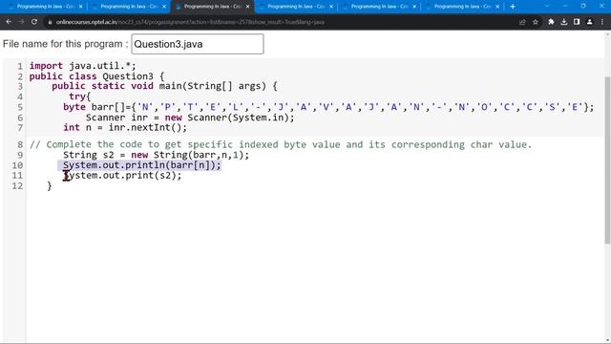Close the fourth Programming In Java tab
This screenshot has height=344, width=611.
tap(331, 7)
